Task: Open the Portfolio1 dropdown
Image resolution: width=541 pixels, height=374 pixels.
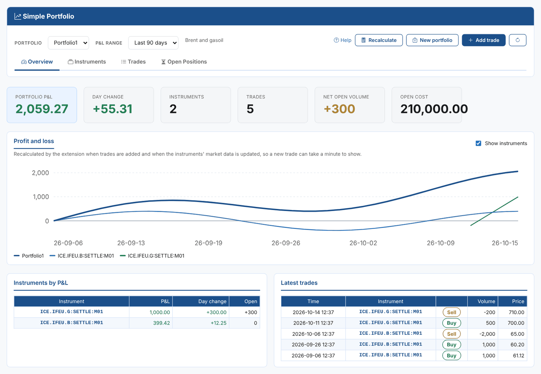Action: point(68,43)
